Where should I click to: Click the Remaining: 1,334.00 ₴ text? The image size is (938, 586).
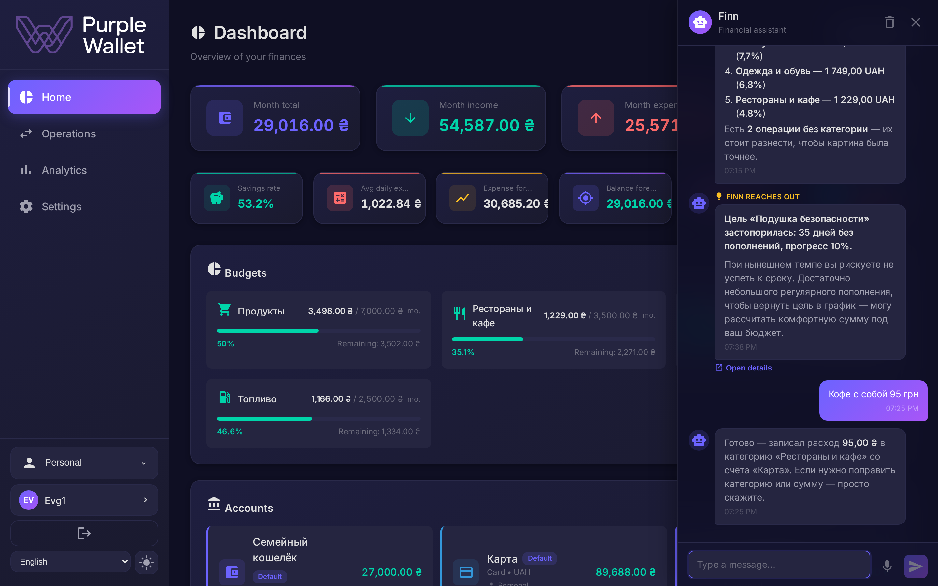point(379,431)
